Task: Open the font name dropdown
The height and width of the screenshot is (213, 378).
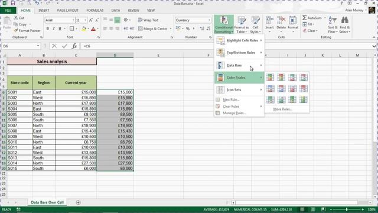Action: pyautogui.click(x=73, y=20)
